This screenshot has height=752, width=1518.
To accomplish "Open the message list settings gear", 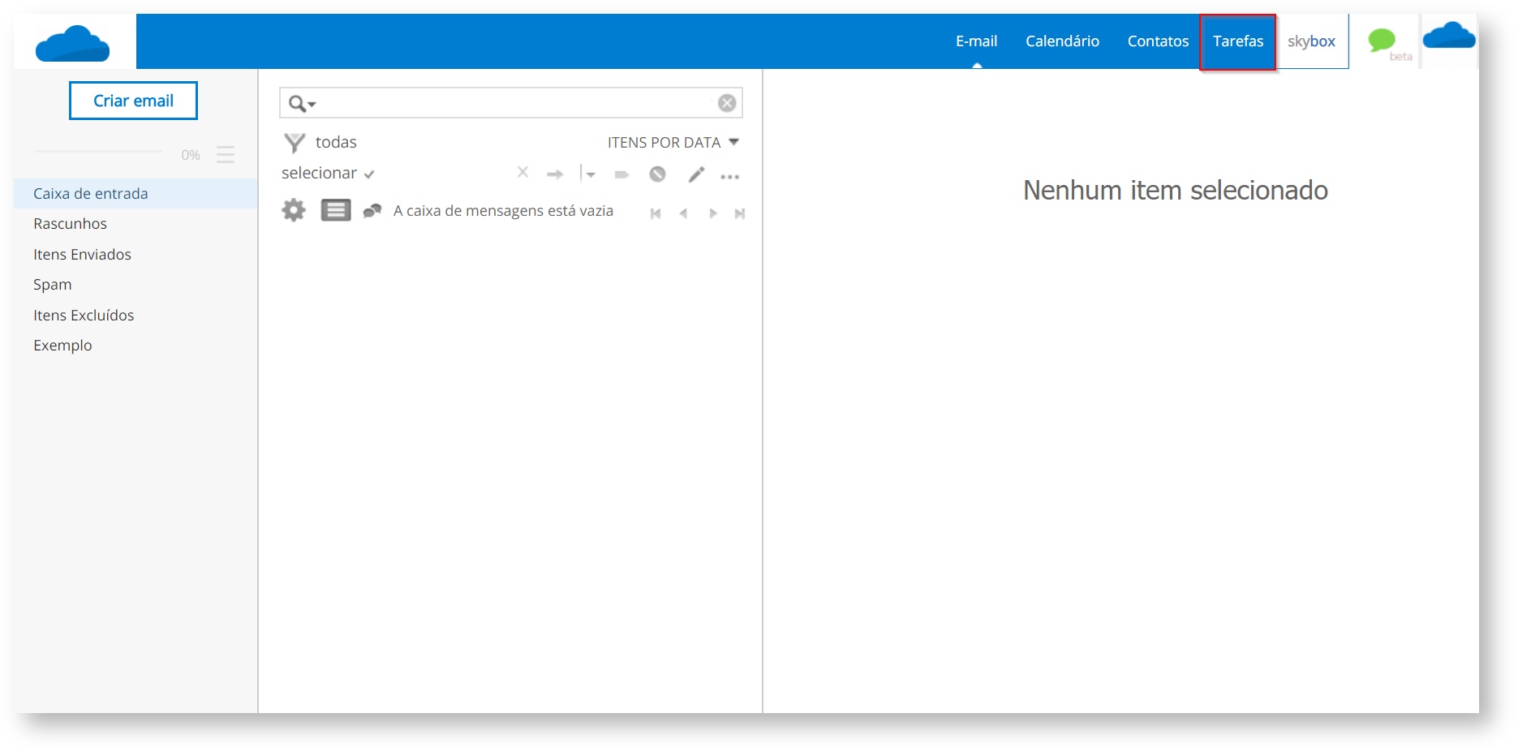I will pyautogui.click(x=294, y=211).
